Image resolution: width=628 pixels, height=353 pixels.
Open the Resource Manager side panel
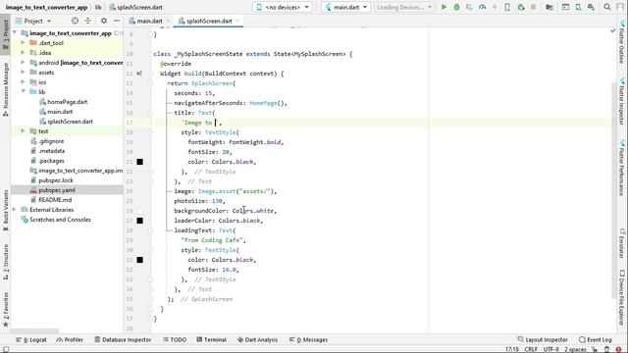pos(6,90)
